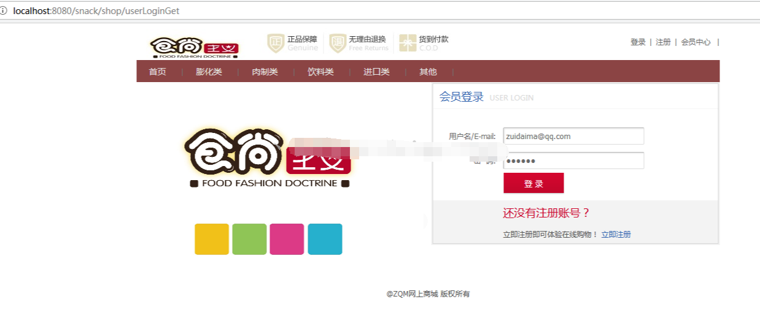
Task: Open the 肉制类 category
Action: [265, 72]
